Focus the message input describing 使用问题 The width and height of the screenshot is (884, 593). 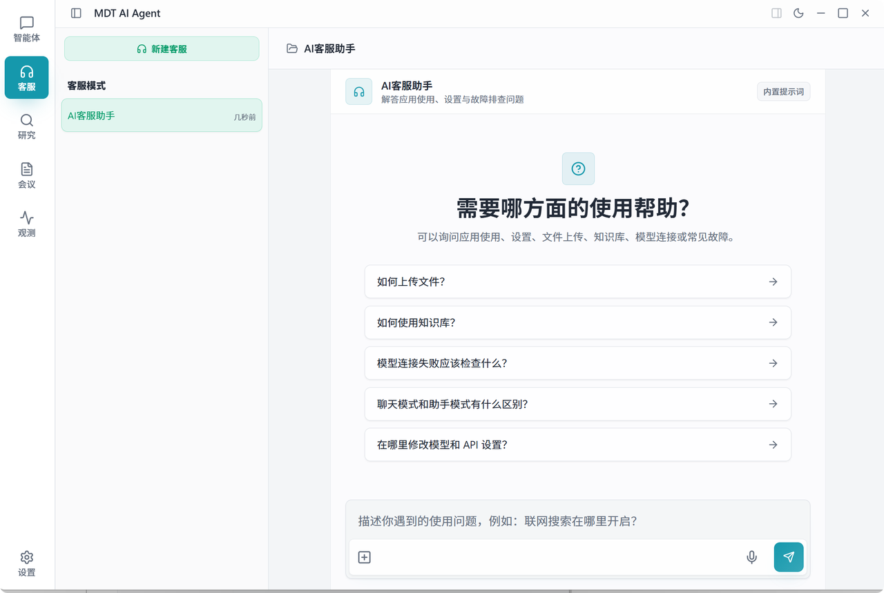(x=578, y=521)
